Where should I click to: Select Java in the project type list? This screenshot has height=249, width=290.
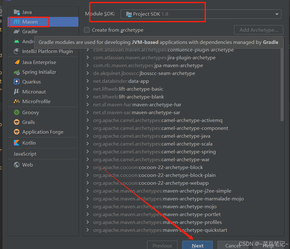43,12
